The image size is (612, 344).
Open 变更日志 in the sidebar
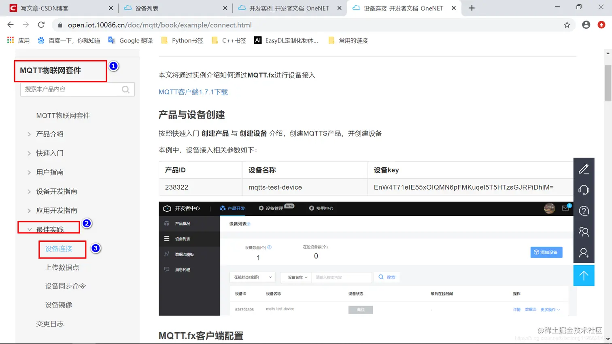coord(50,323)
